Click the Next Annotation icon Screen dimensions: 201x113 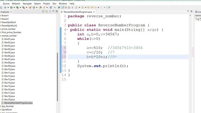coord(77,8)
